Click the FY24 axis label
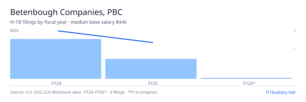The height and width of the screenshot is (102, 306). pyautogui.click(x=56, y=83)
